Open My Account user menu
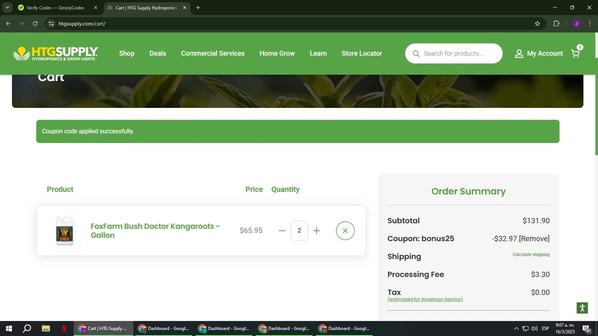Screen dimensions: 598x336 pyautogui.click(x=539, y=53)
